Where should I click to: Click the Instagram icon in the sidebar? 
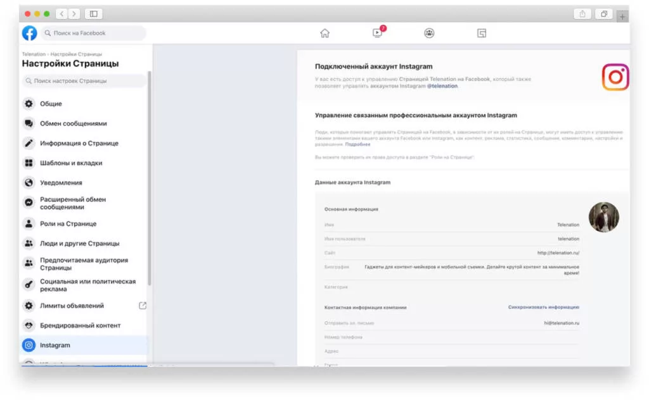coord(29,345)
